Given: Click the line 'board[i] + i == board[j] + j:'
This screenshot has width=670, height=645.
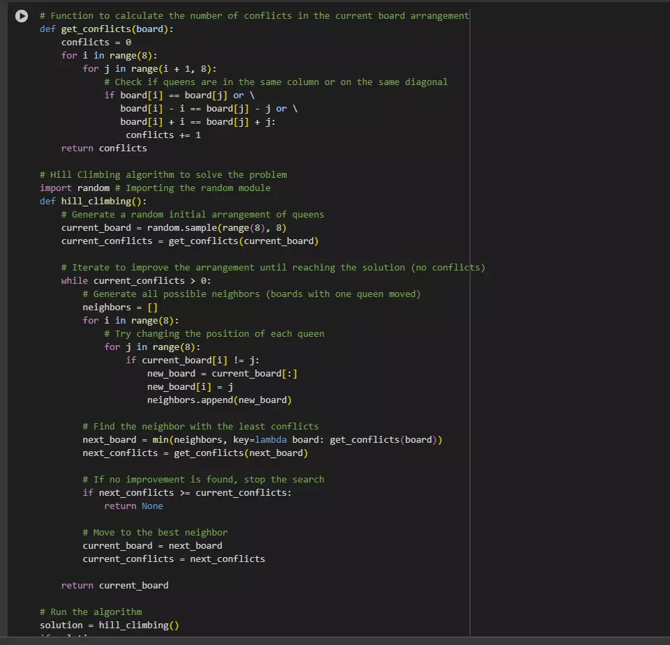Looking at the screenshot, I should (x=198, y=121).
